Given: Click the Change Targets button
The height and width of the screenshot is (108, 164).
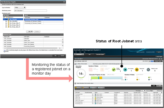Looking at the screenshot, I should pos(158,61).
